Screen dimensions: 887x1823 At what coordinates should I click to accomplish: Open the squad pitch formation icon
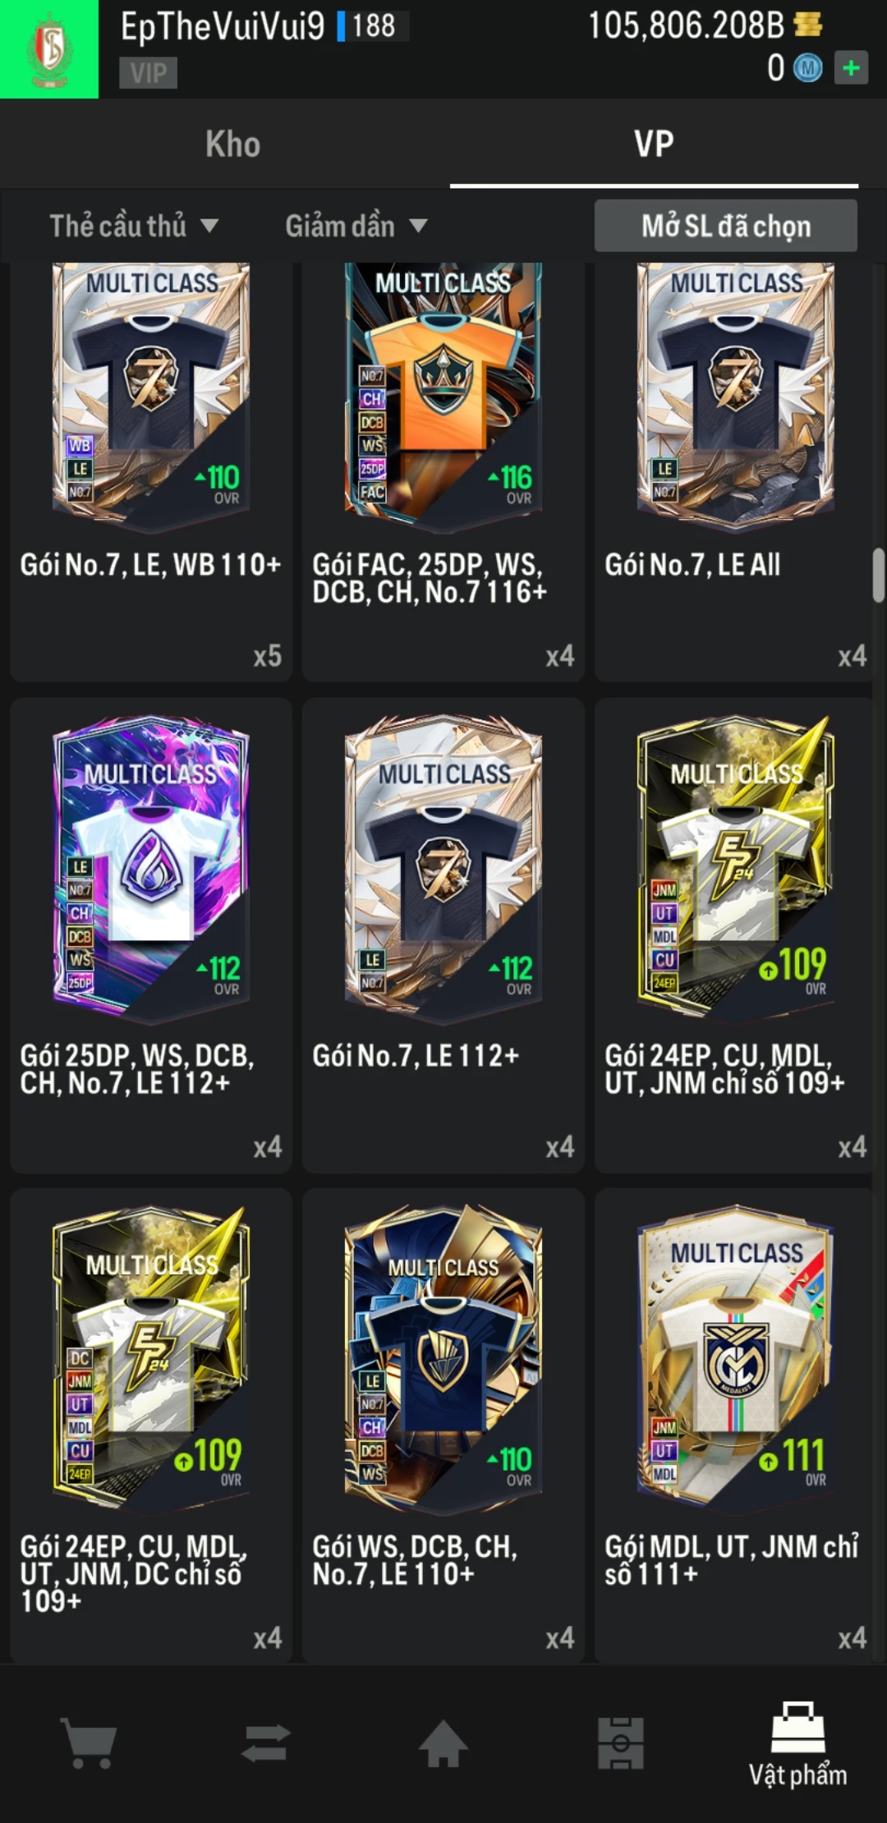[x=621, y=1743]
